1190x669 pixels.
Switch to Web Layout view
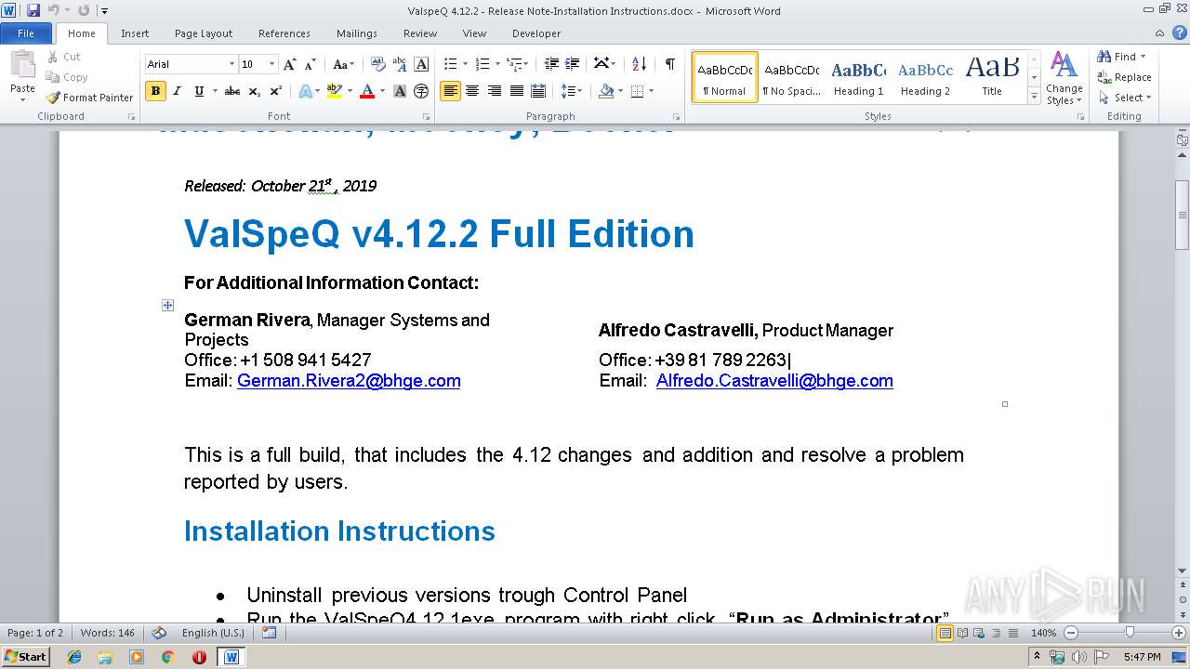978,633
